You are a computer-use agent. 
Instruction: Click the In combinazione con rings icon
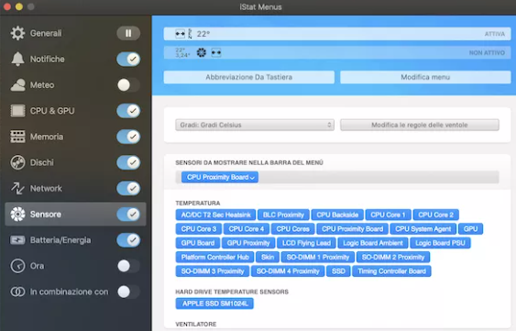tap(17, 292)
